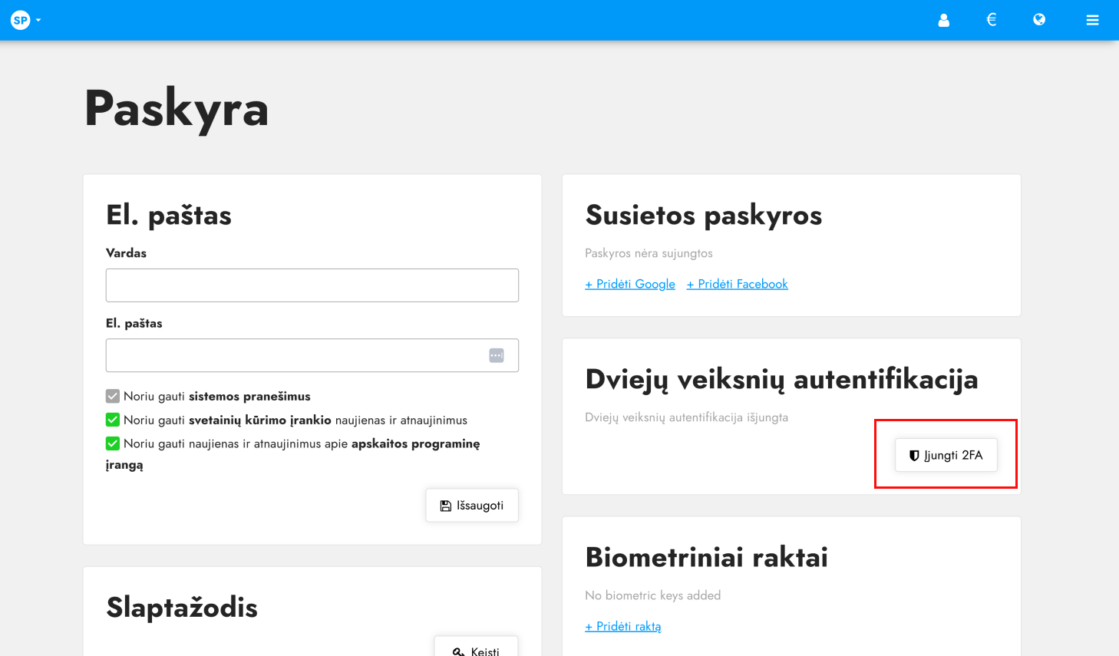Add a biometric key via Pridėti raktą
The image size is (1119, 656).
(622, 626)
